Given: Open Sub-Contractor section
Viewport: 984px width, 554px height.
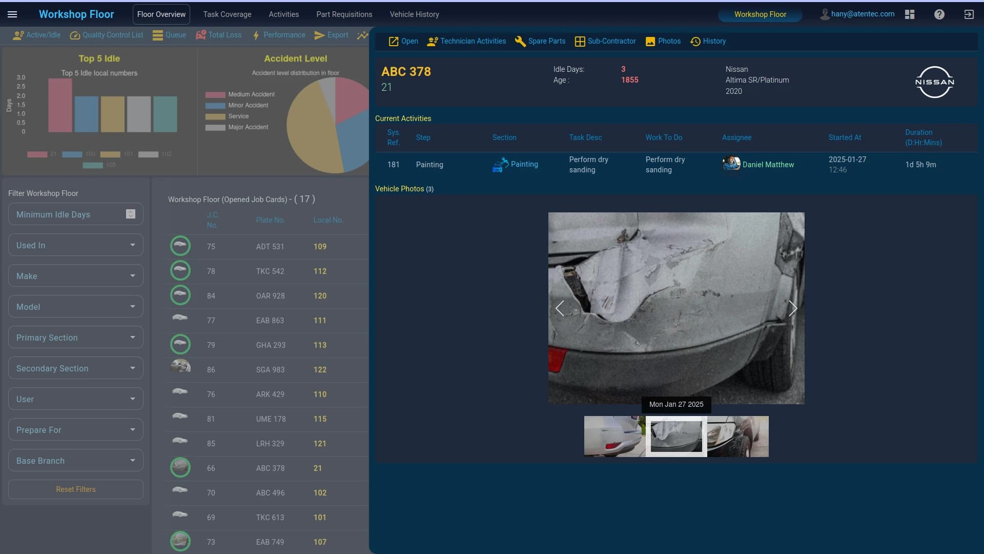Looking at the screenshot, I should point(605,41).
